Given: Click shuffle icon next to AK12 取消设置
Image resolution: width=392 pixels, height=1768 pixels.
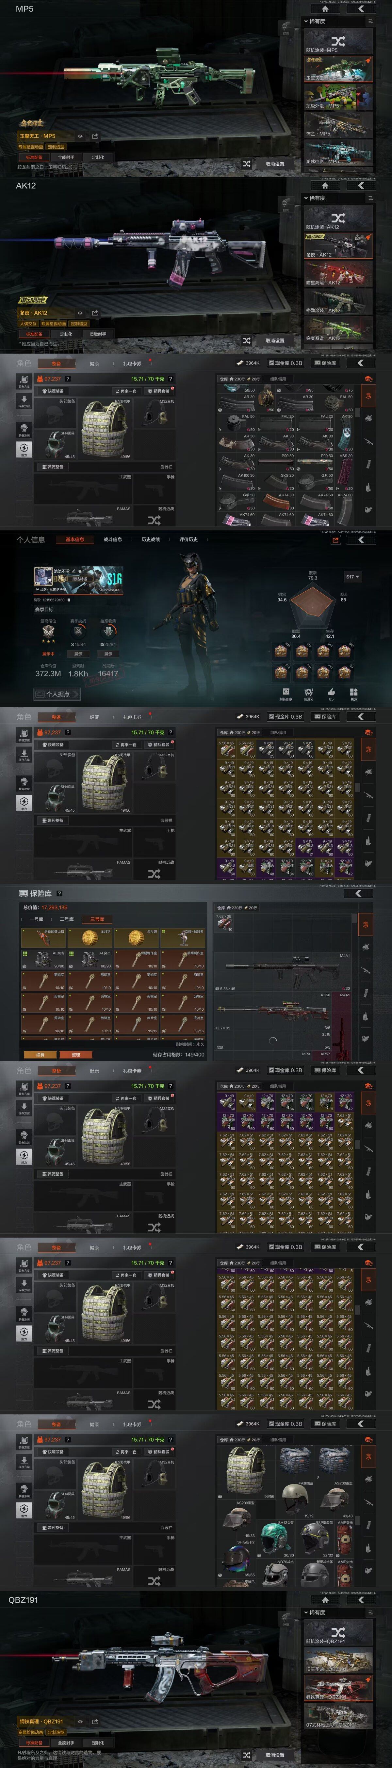Looking at the screenshot, I should 247,341.
